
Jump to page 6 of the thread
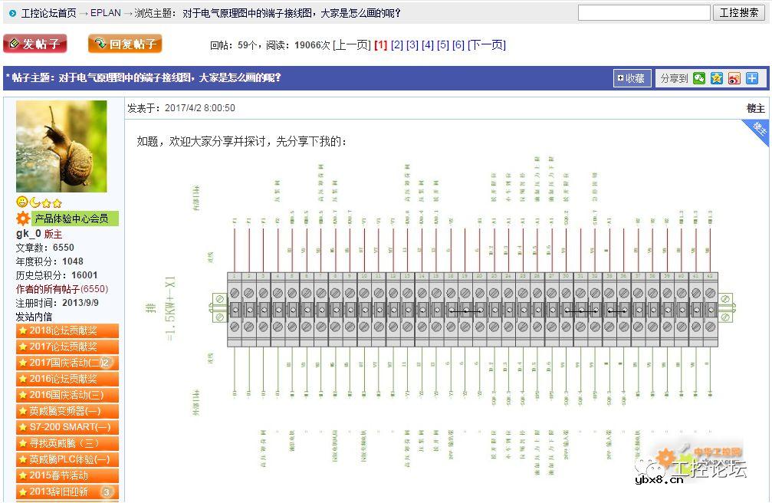point(458,45)
